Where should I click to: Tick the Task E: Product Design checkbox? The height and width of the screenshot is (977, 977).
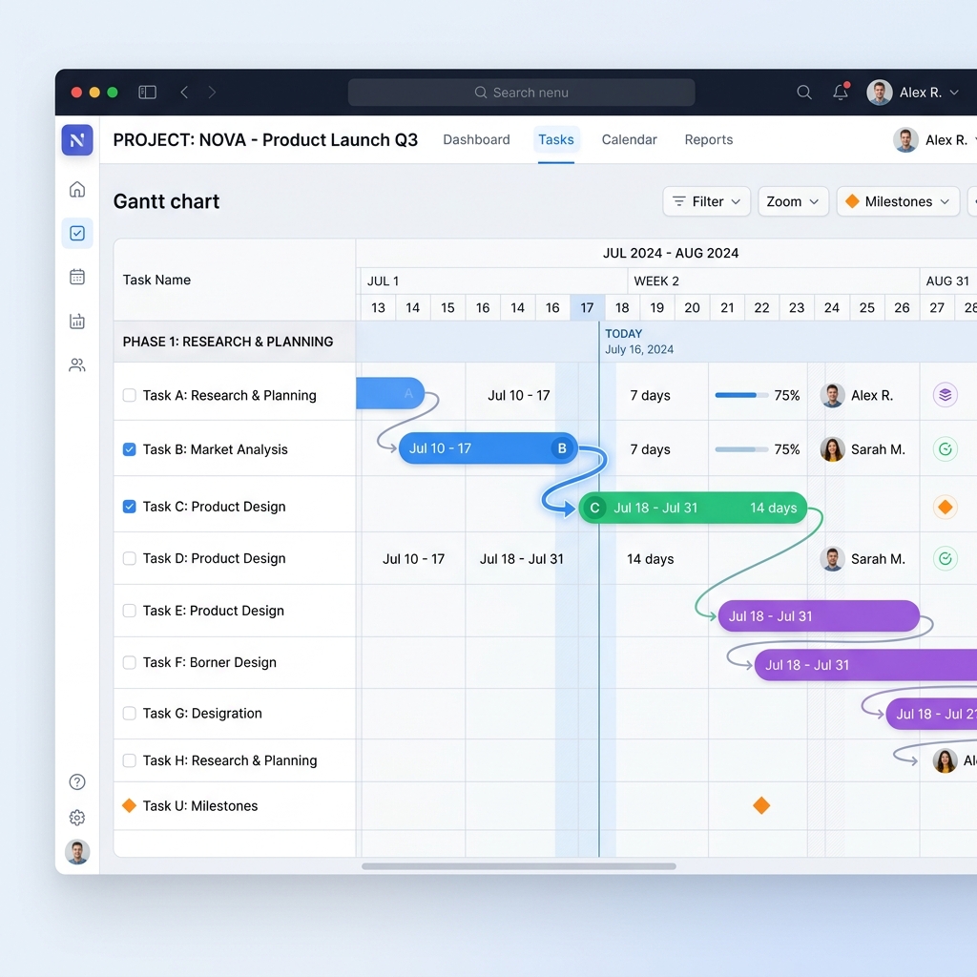(x=130, y=611)
